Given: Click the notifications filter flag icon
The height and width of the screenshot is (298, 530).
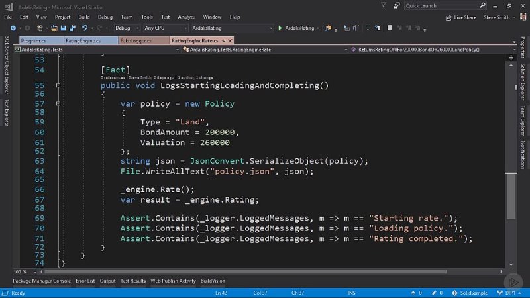Looking at the screenshot, I should pyautogui.click(x=384, y=5).
